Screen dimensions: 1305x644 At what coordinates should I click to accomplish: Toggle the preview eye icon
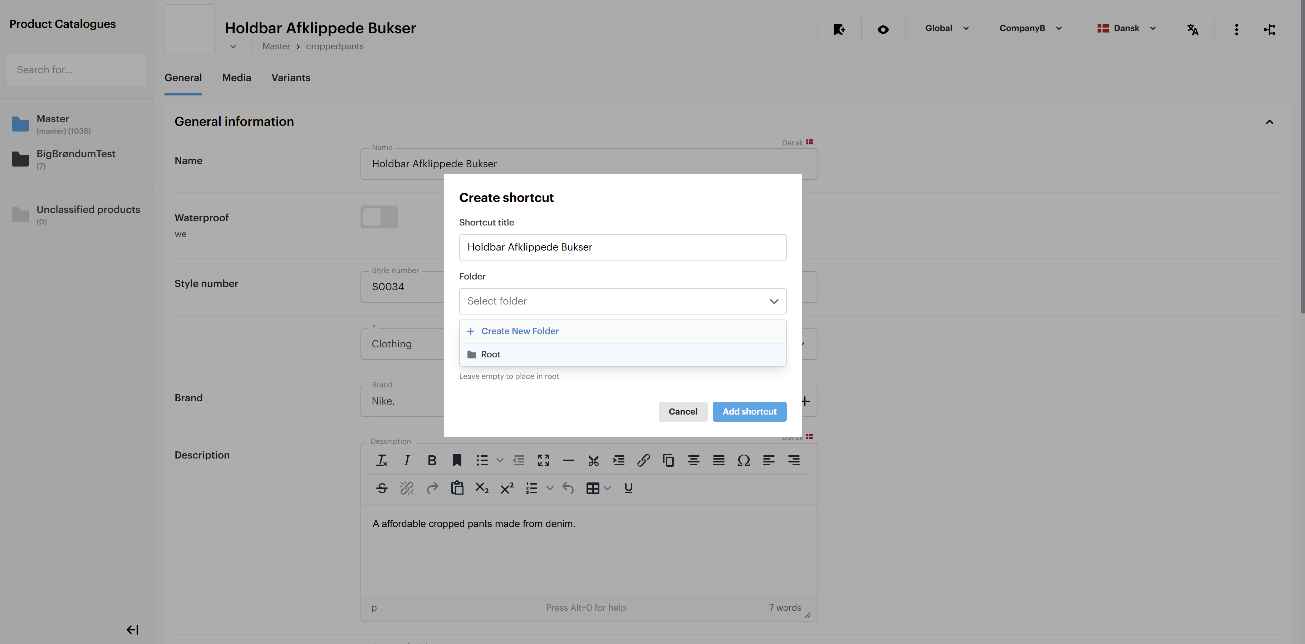[883, 29]
